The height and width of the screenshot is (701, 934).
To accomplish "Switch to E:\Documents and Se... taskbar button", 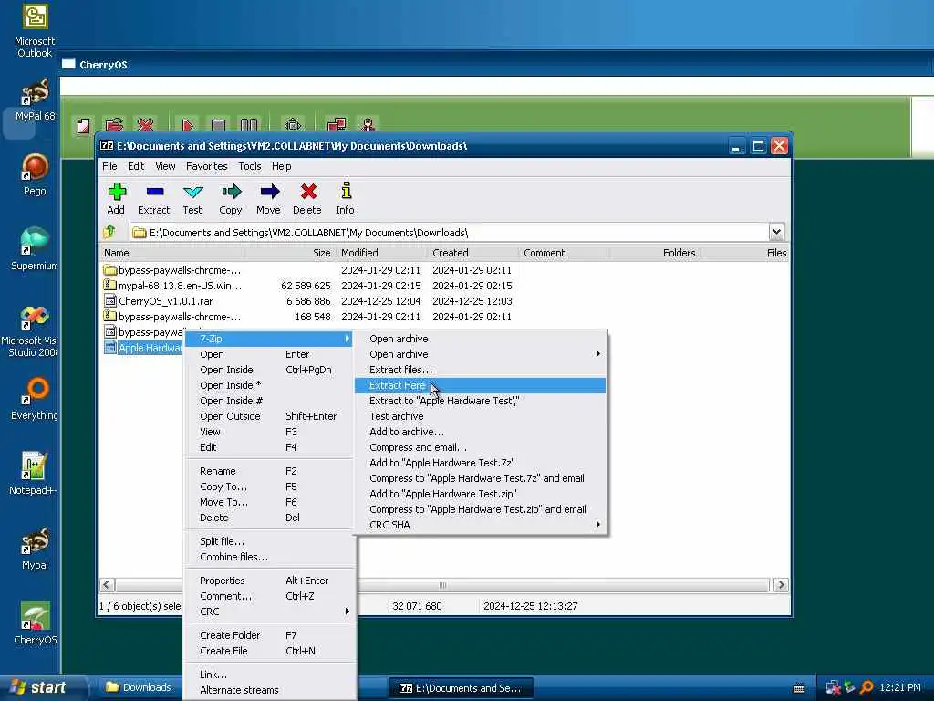I will (461, 688).
